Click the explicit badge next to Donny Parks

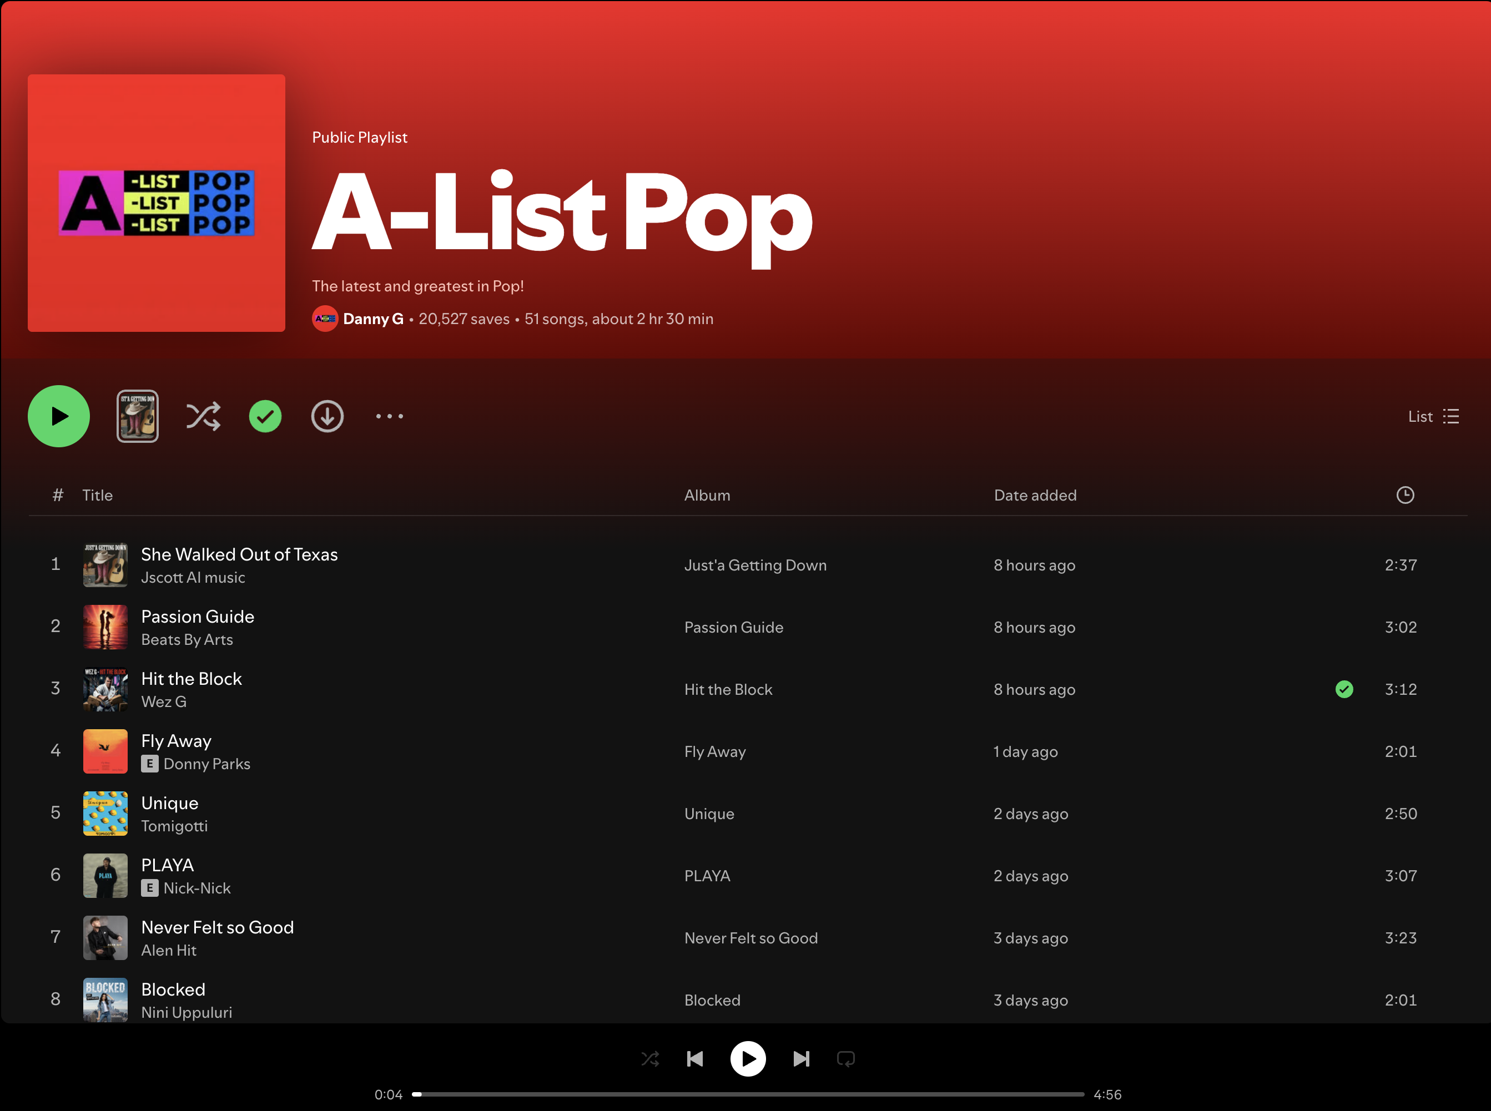point(150,763)
